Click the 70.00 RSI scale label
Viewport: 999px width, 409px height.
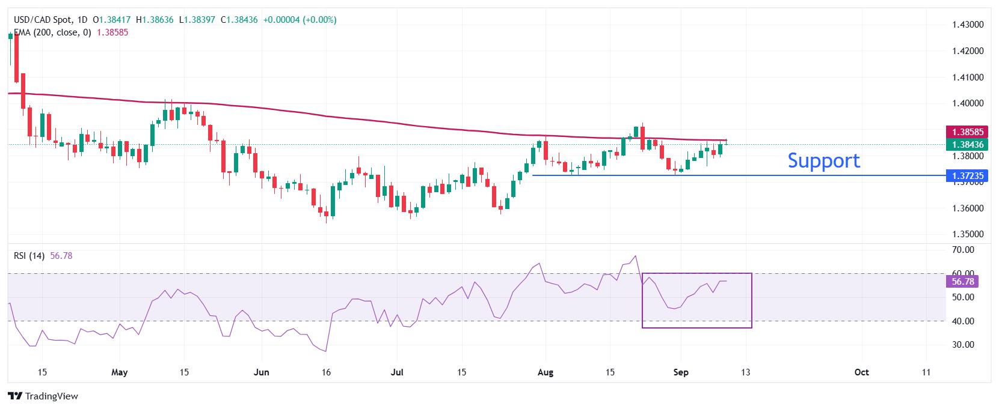click(964, 250)
